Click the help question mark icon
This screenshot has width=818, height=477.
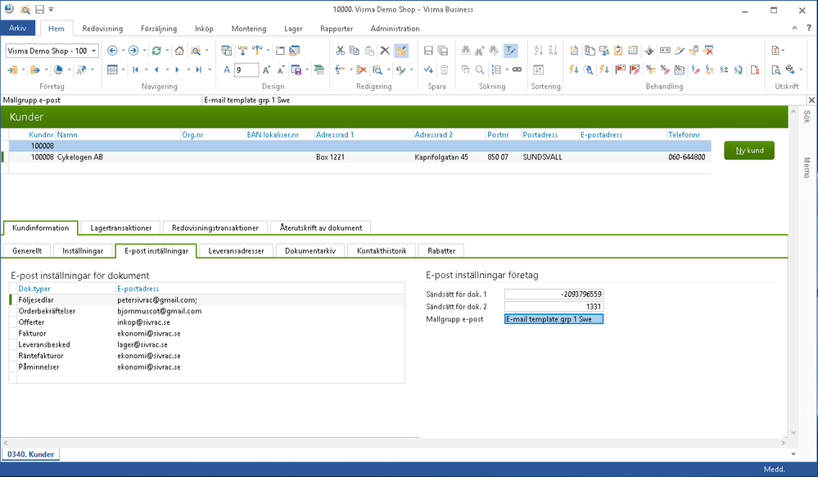809,28
